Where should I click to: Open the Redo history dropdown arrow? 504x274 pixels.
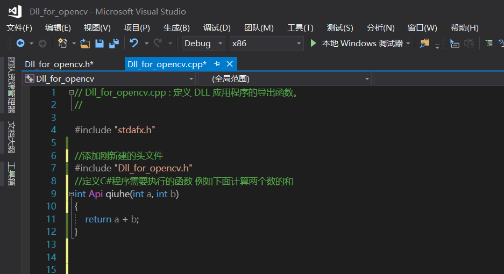[170, 44]
